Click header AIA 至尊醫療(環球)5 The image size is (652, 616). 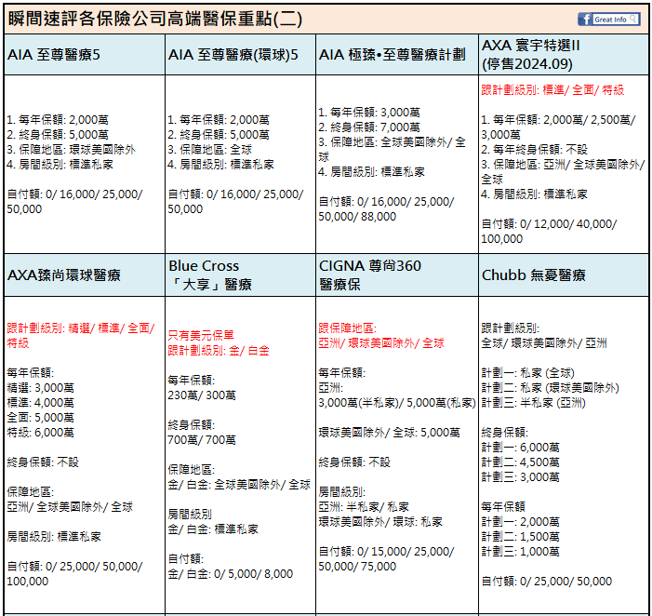coord(233,55)
